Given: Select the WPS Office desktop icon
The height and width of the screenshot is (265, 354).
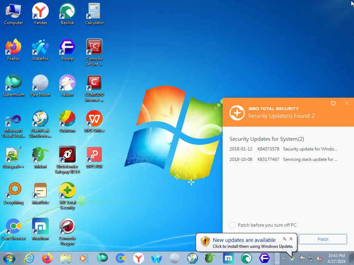Looking at the screenshot, I should pyautogui.click(x=94, y=121).
